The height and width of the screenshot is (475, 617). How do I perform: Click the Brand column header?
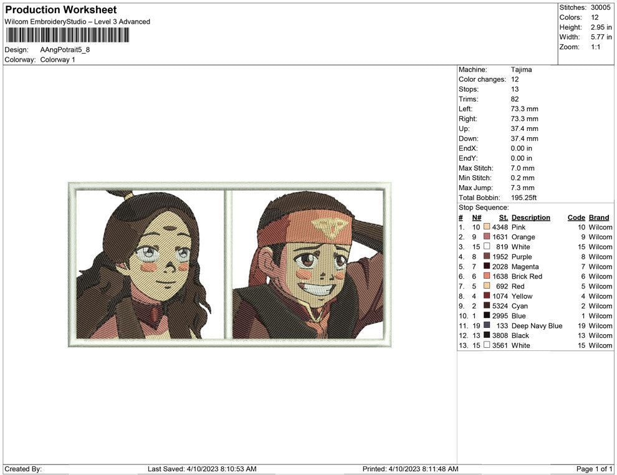pos(599,218)
